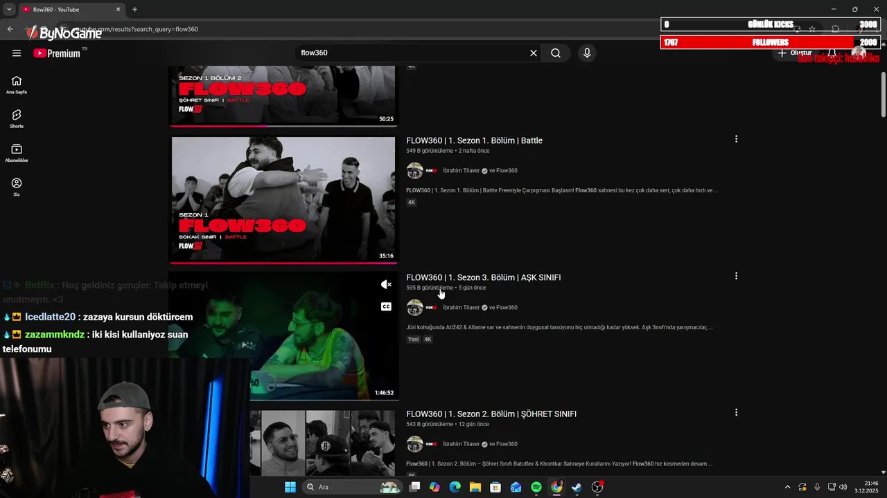This screenshot has height=498, width=887.
Task: Click the 549 B görüntüleme view count
Action: [430, 151]
